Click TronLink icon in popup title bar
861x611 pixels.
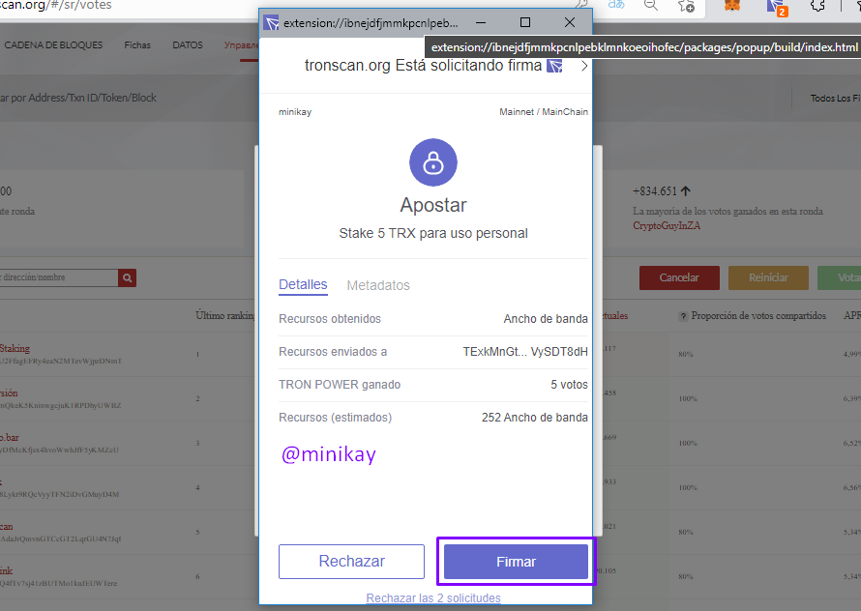click(271, 23)
